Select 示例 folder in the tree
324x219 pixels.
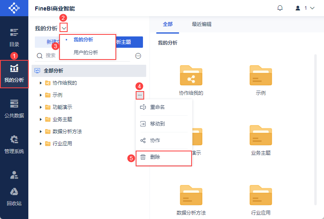click(x=58, y=95)
